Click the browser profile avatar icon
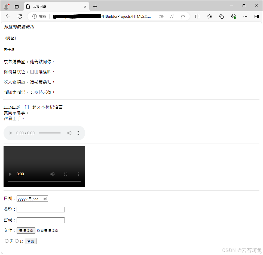Screen dimensions: 263x255 pos(6,7)
